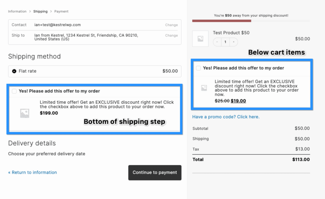Screen dimensions: 325x199
Task: Jump ahead via the 'Payment' breadcrumb
Action: coord(61,11)
